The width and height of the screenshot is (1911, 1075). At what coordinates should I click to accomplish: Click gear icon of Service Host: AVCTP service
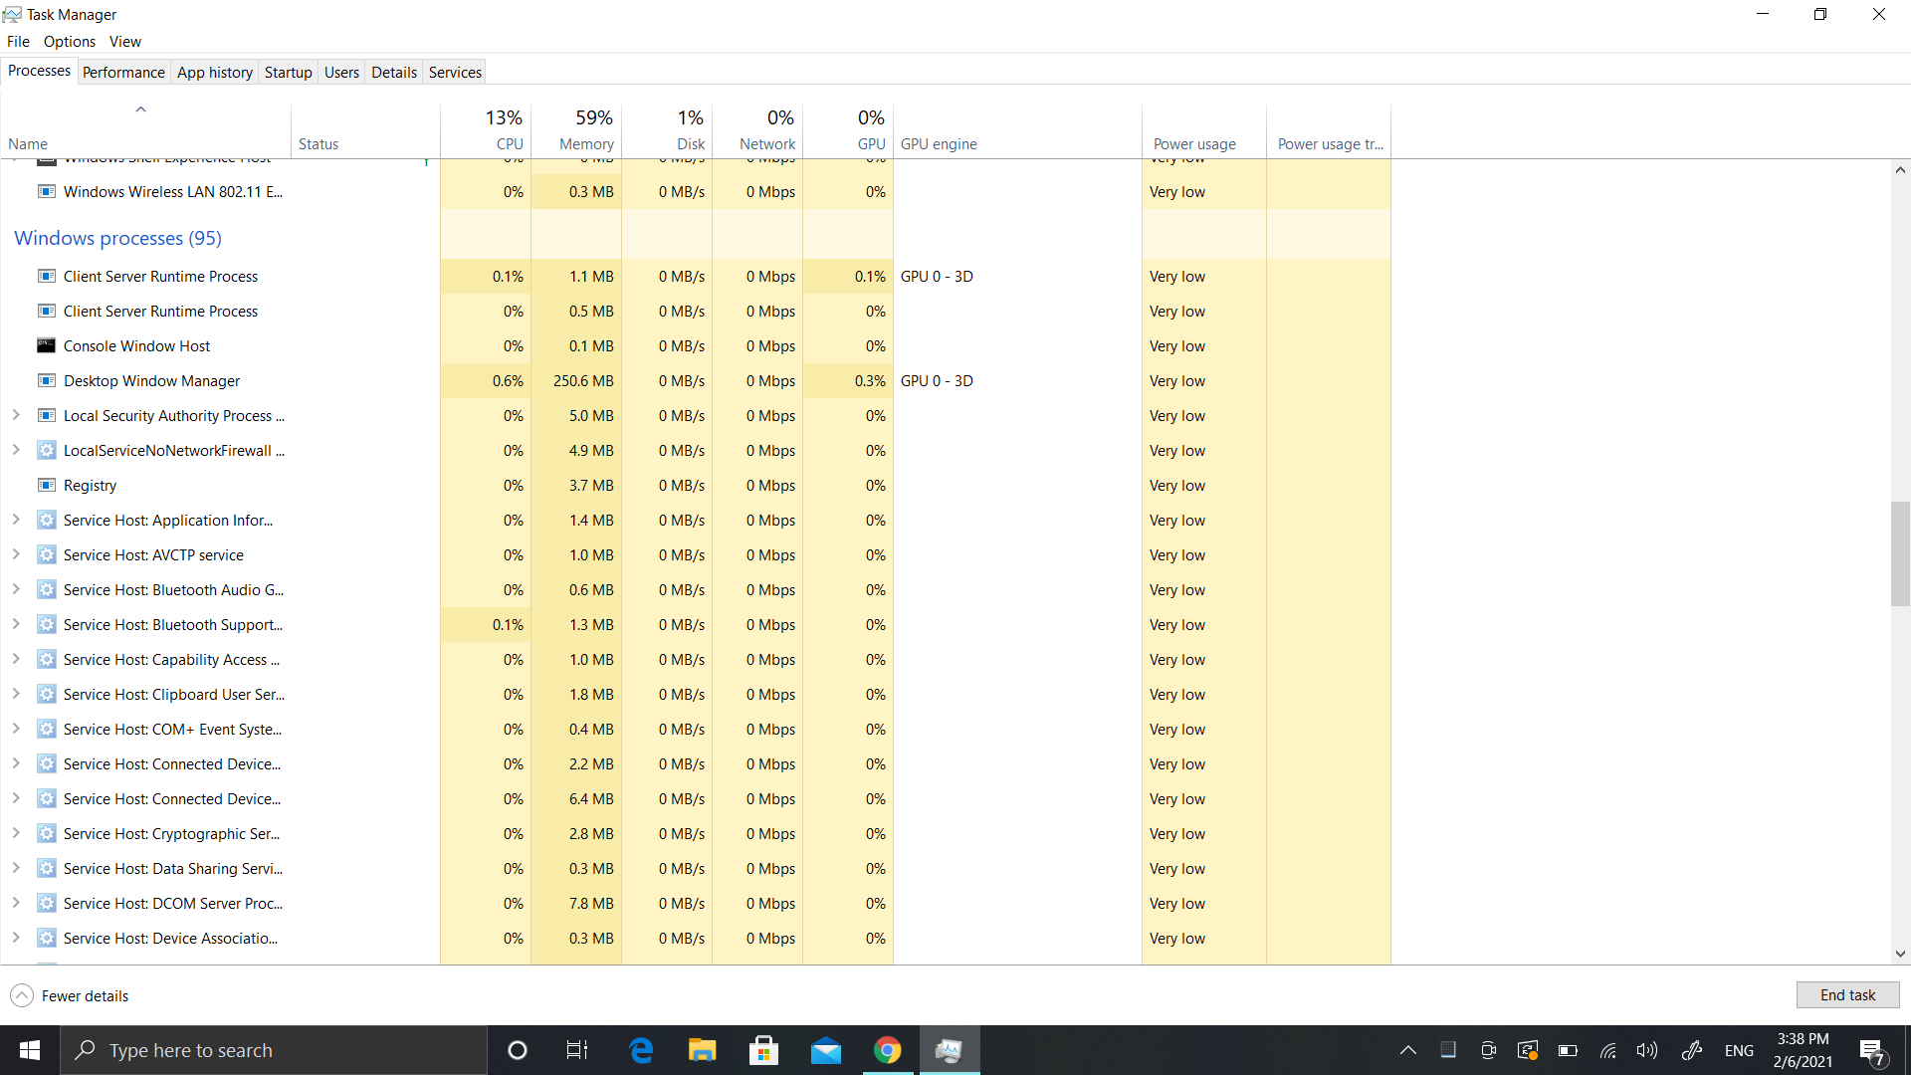coord(46,554)
